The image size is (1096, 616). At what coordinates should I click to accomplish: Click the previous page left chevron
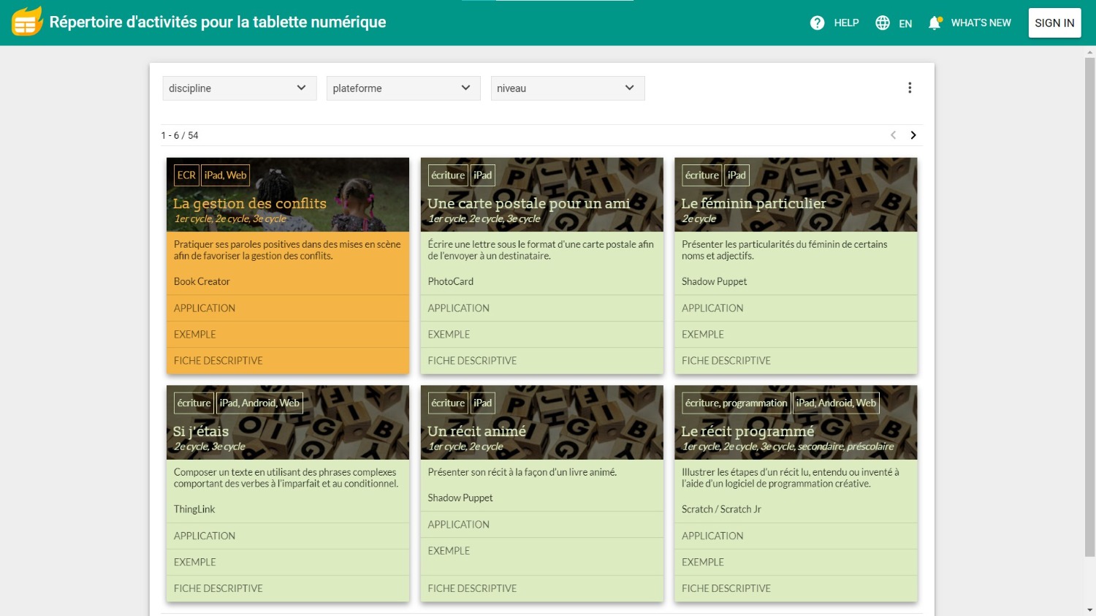point(893,135)
